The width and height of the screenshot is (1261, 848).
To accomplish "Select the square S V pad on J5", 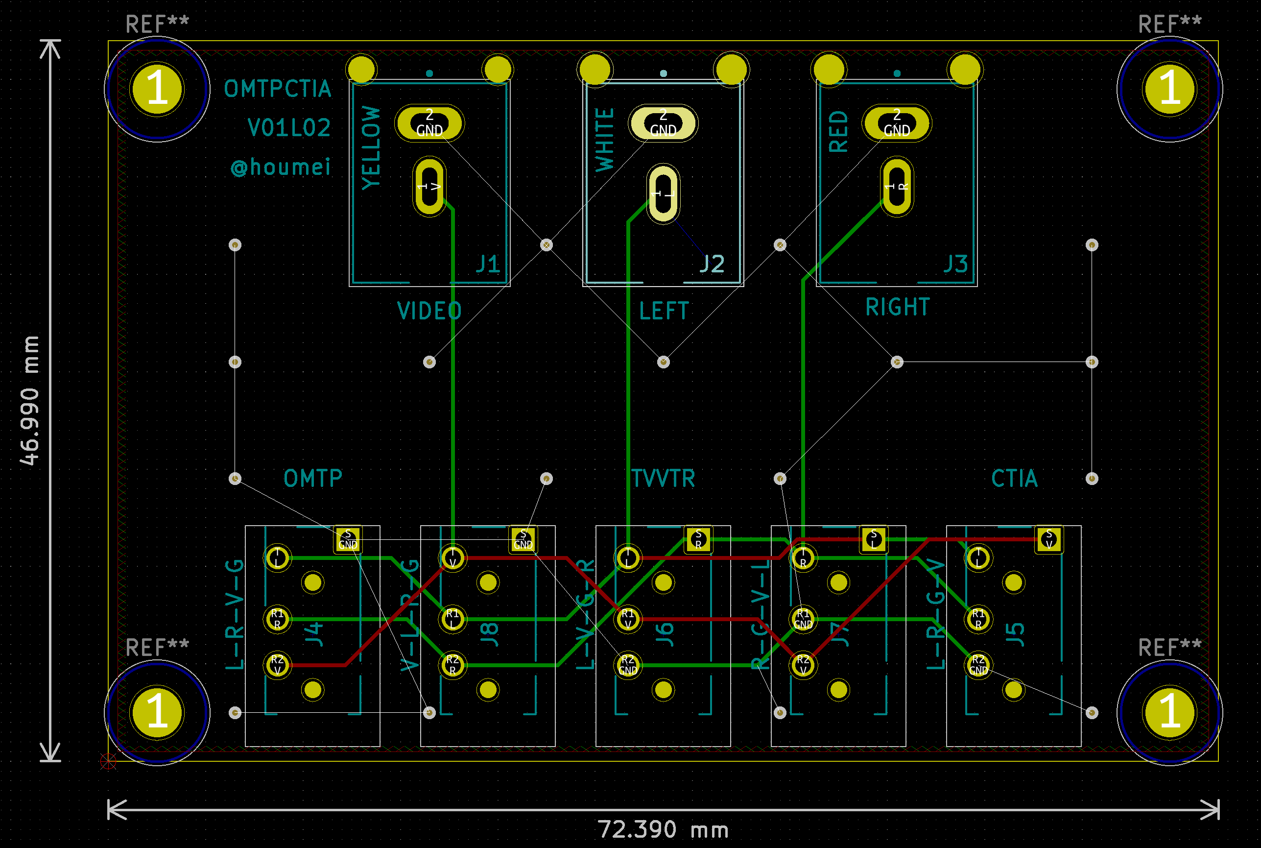I will [x=1048, y=539].
